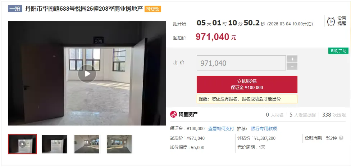Open the 查看如何支付 link

click(x=221, y=129)
